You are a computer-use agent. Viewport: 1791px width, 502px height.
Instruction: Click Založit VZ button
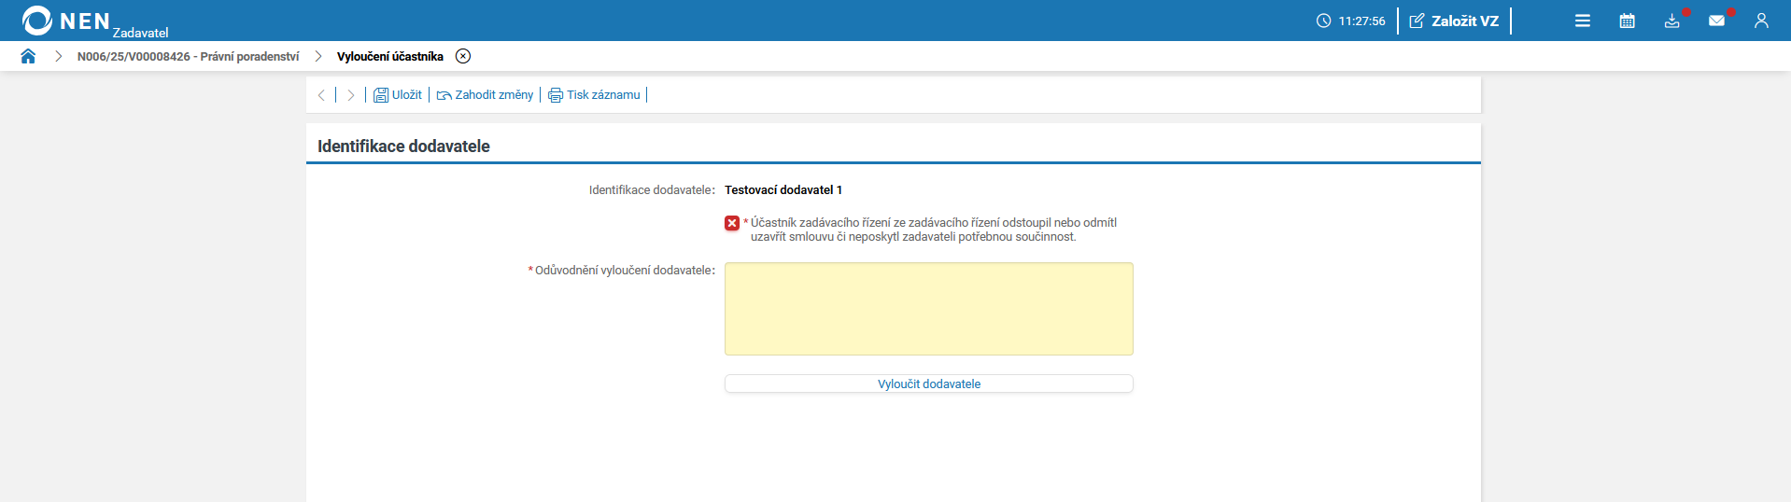coord(1454,21)
